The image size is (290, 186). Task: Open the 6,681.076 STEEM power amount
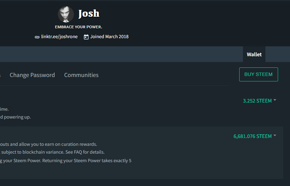[253, 136]
